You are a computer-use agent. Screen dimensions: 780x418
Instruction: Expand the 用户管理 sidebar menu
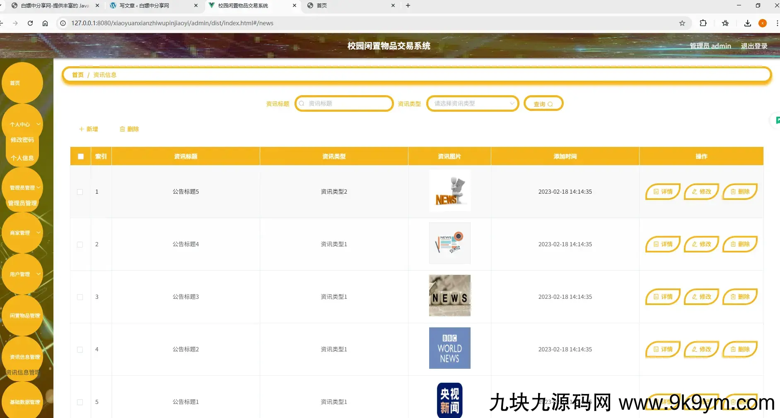click(x=22, y=274)
